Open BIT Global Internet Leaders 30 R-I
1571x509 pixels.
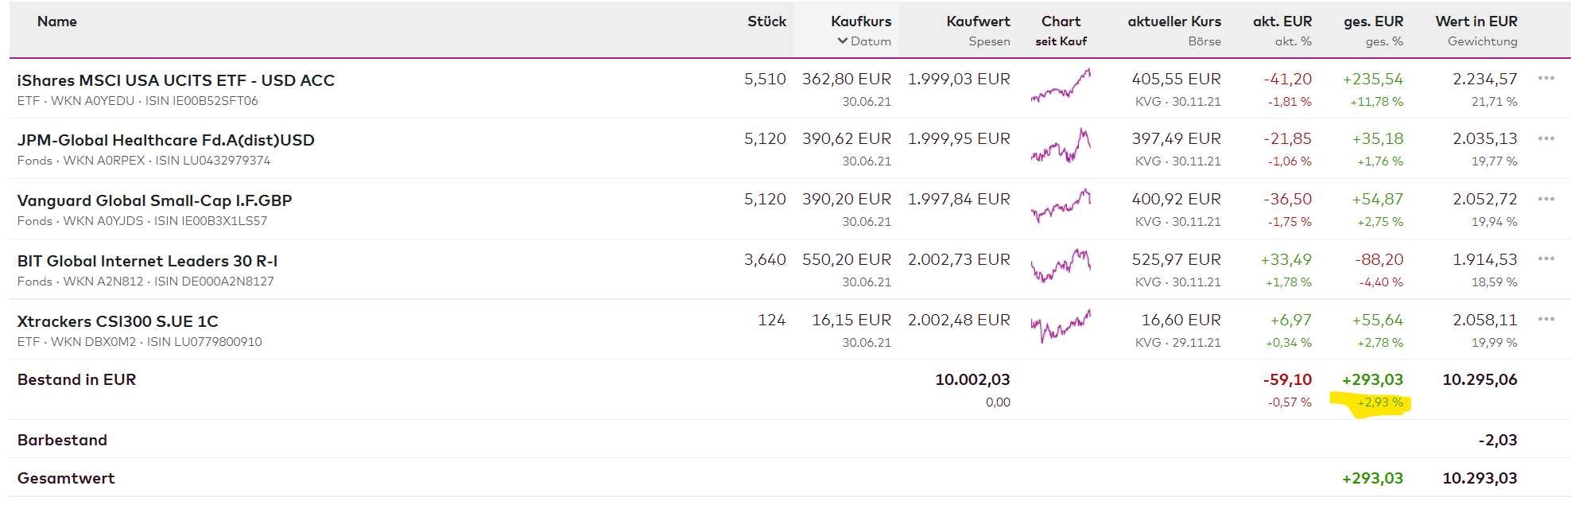[147, 261]
